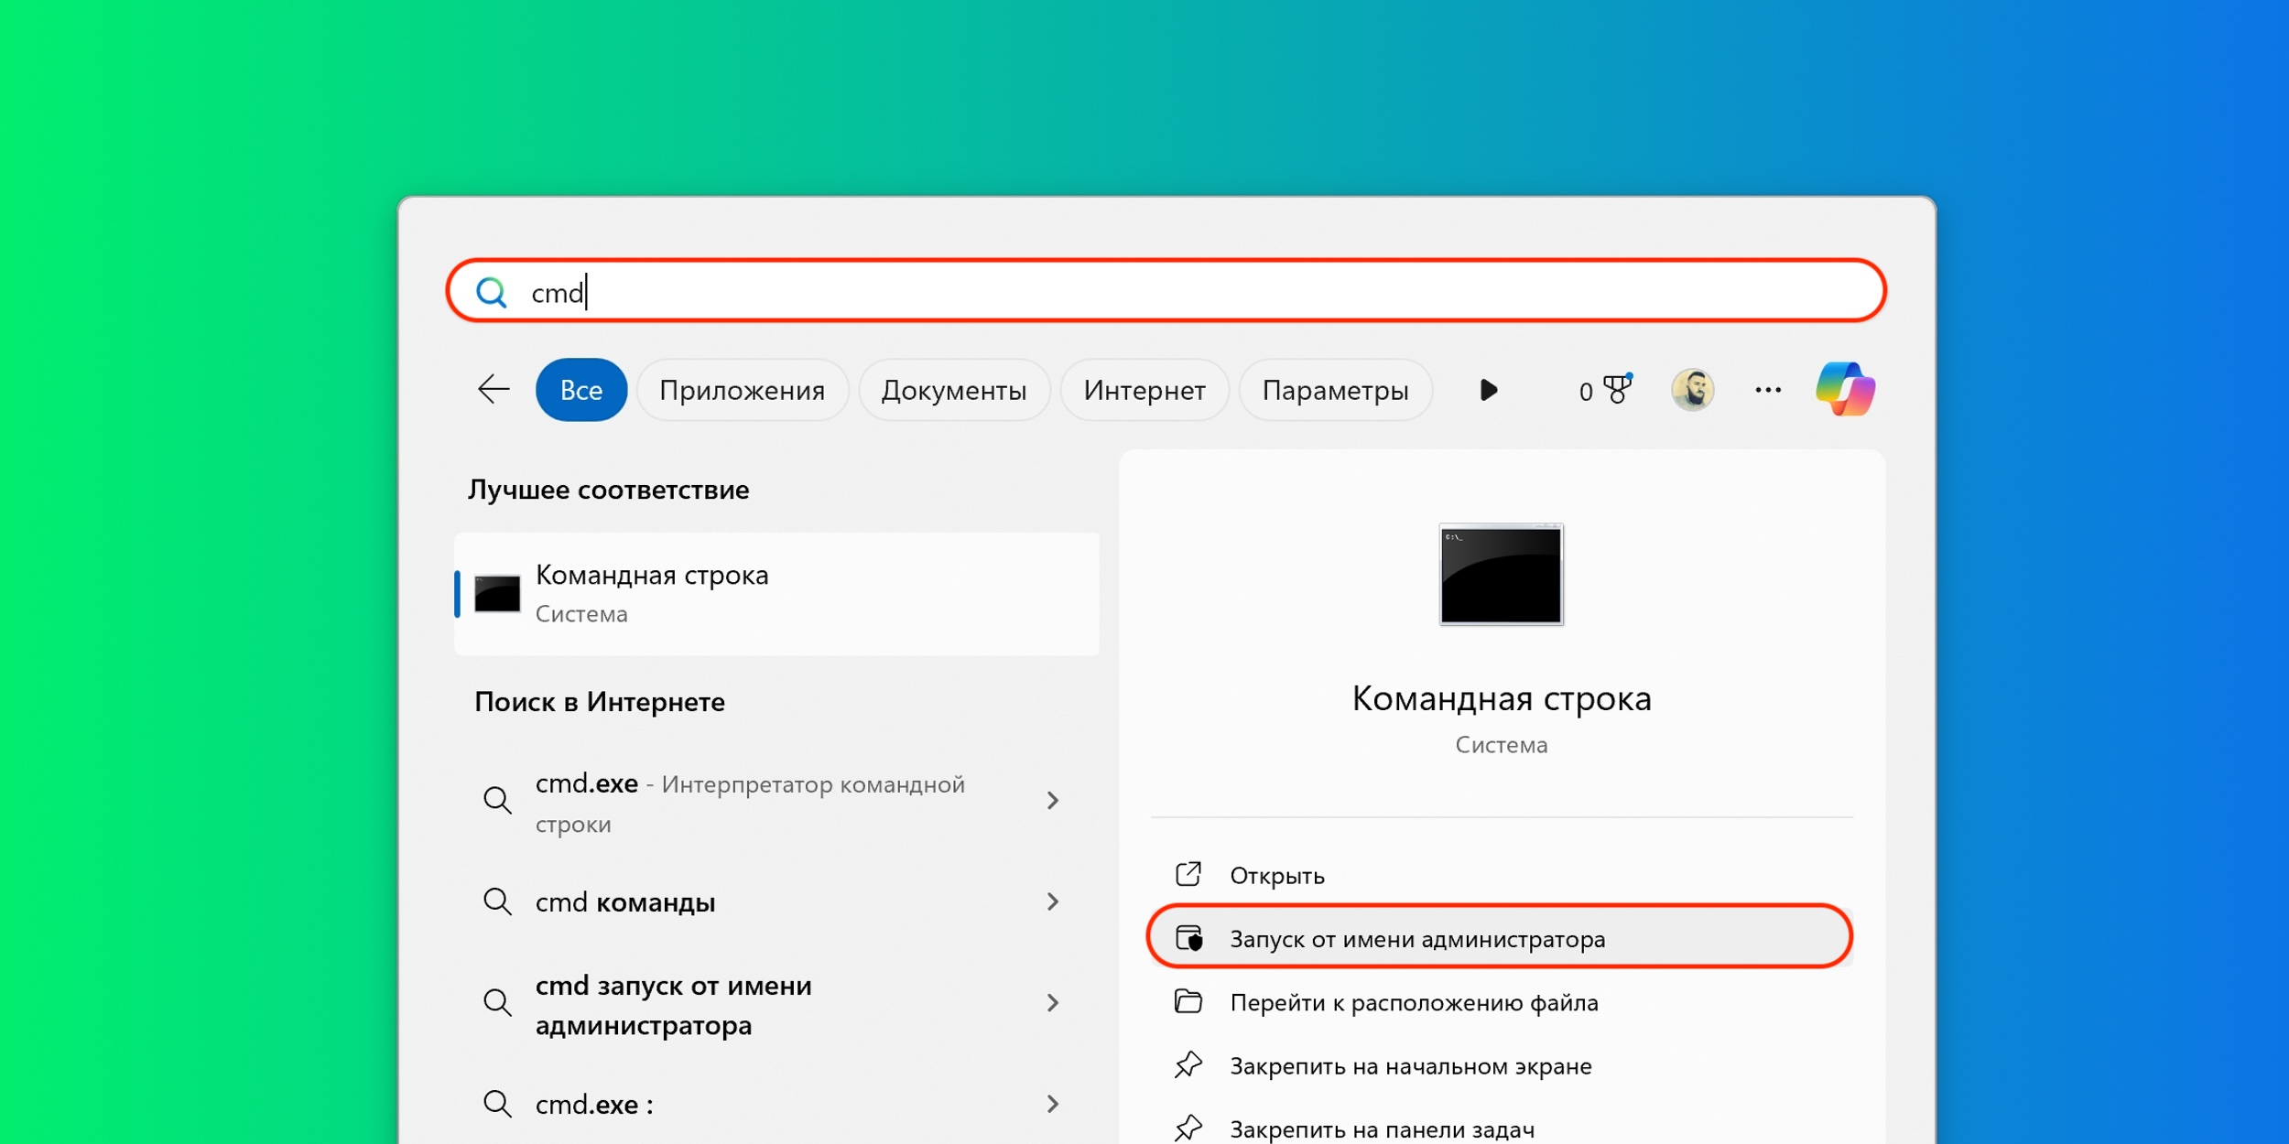Show more filters with the play arrow
The width and height of the screenshot is (2289, 1144).
click(x=1489, y=390)
